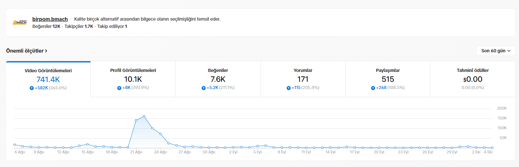The width and height of the screenshot is (519, 167).
Task: Click the BMACH profile avatar logo
Action: pos(20,22)
